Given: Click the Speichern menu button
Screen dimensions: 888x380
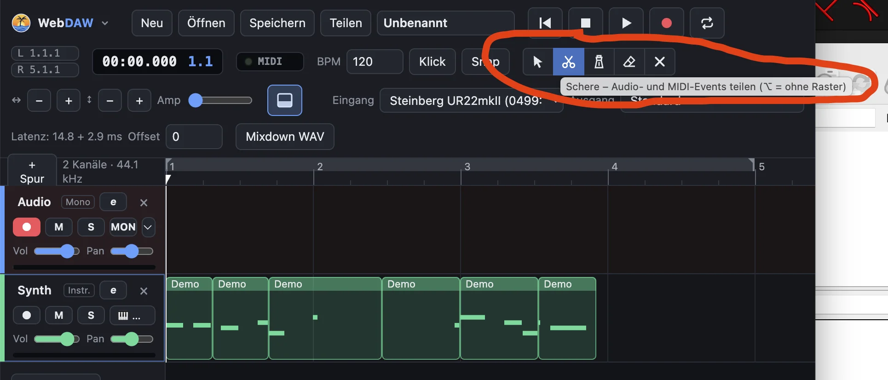Looking at the screenshot, I should click(x=277, y=23).
